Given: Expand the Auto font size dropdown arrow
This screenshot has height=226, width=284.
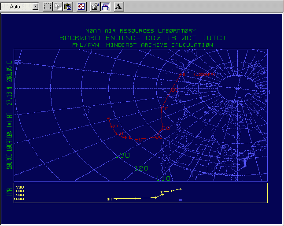Looking at the screenshot, I should pos(35,7).
